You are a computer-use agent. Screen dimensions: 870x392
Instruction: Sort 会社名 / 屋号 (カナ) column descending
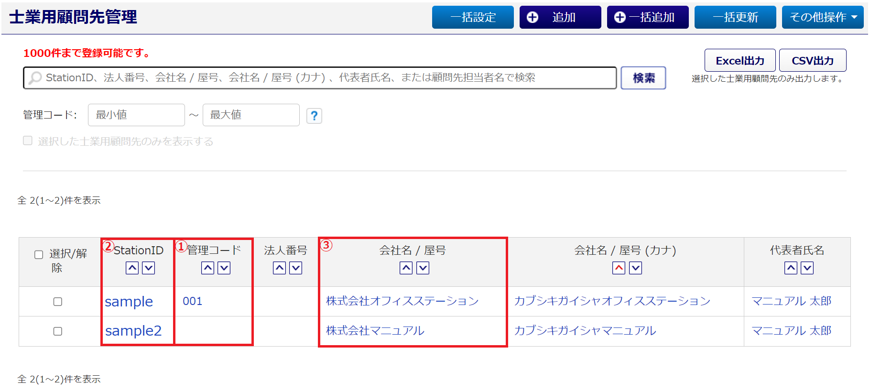pos(635,268)
